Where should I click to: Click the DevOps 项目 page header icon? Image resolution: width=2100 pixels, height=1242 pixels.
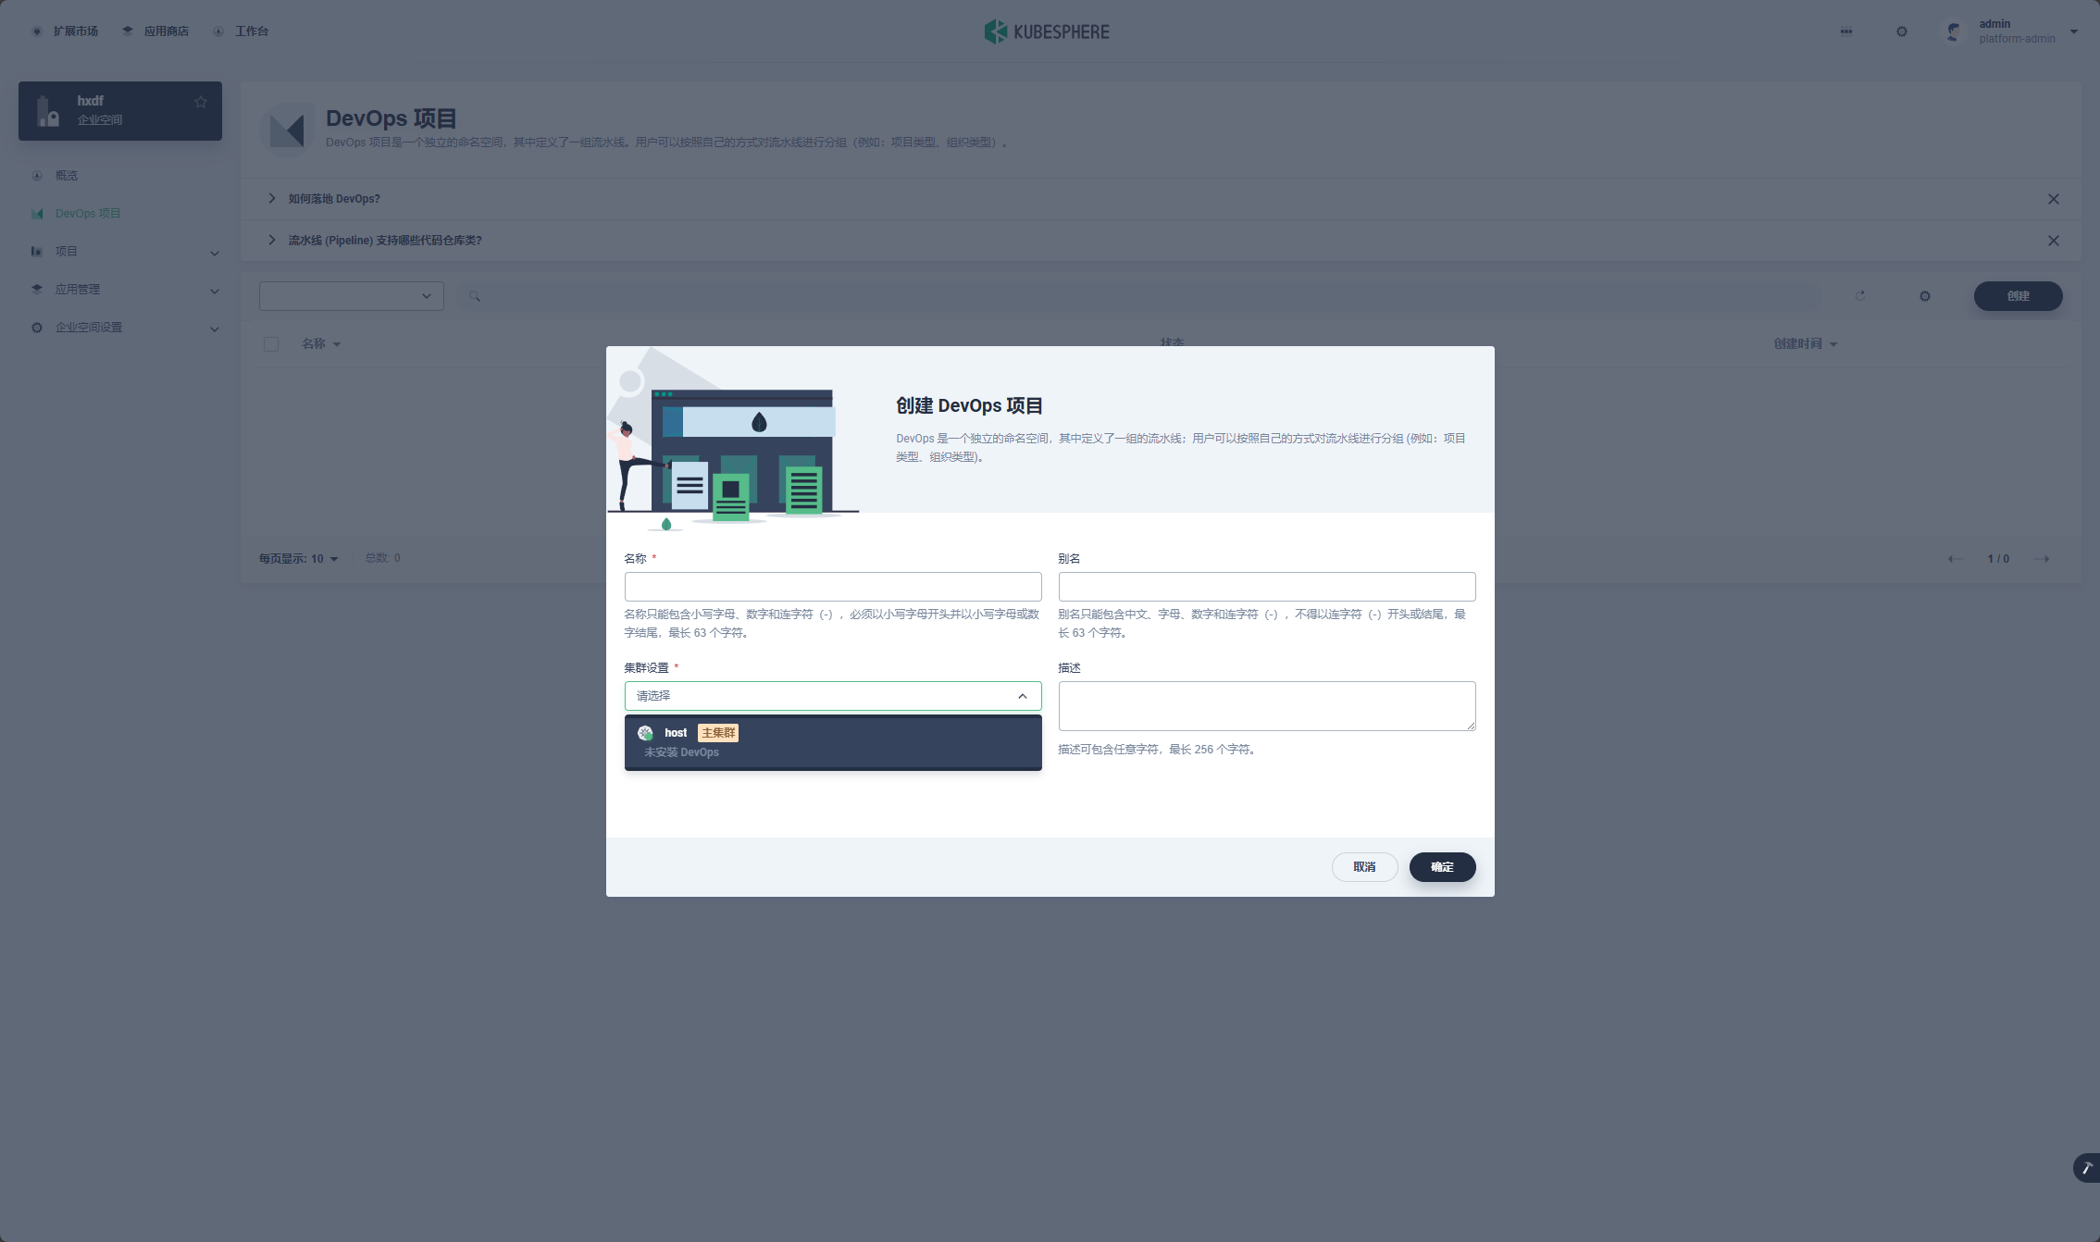287,130
